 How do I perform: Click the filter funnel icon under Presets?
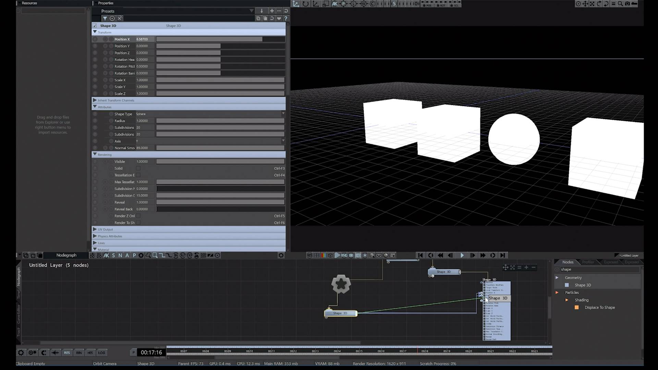pos(105,18)
